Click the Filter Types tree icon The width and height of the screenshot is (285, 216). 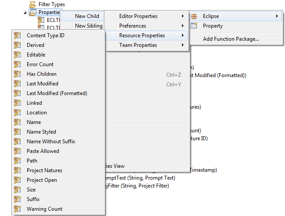pos(33,4)
